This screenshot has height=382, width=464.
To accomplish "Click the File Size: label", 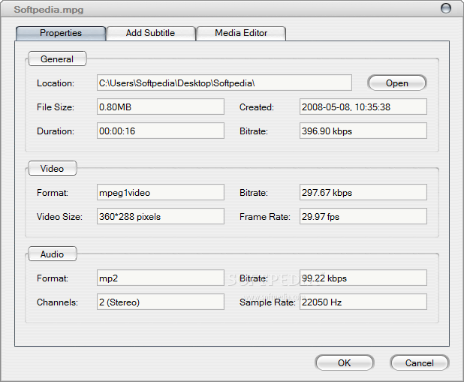I will coord(56,107).
